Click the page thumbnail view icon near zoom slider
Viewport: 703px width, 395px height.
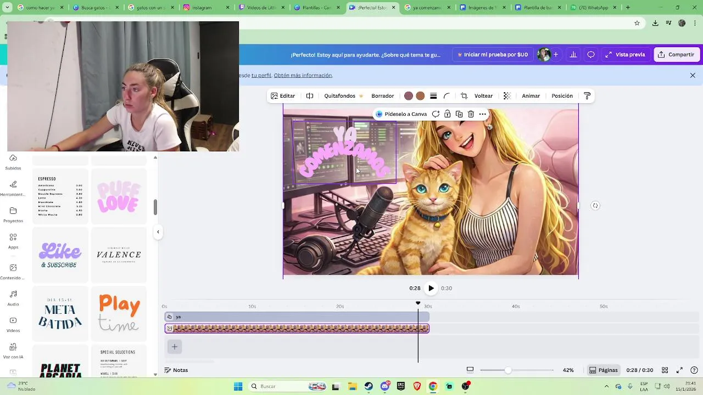tap(470, 370)
